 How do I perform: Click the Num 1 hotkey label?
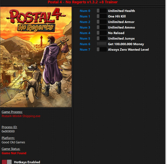[85, 16]
